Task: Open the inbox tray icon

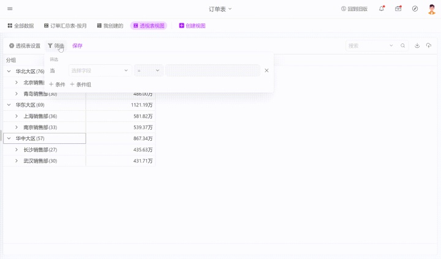Action: [398, 9]
